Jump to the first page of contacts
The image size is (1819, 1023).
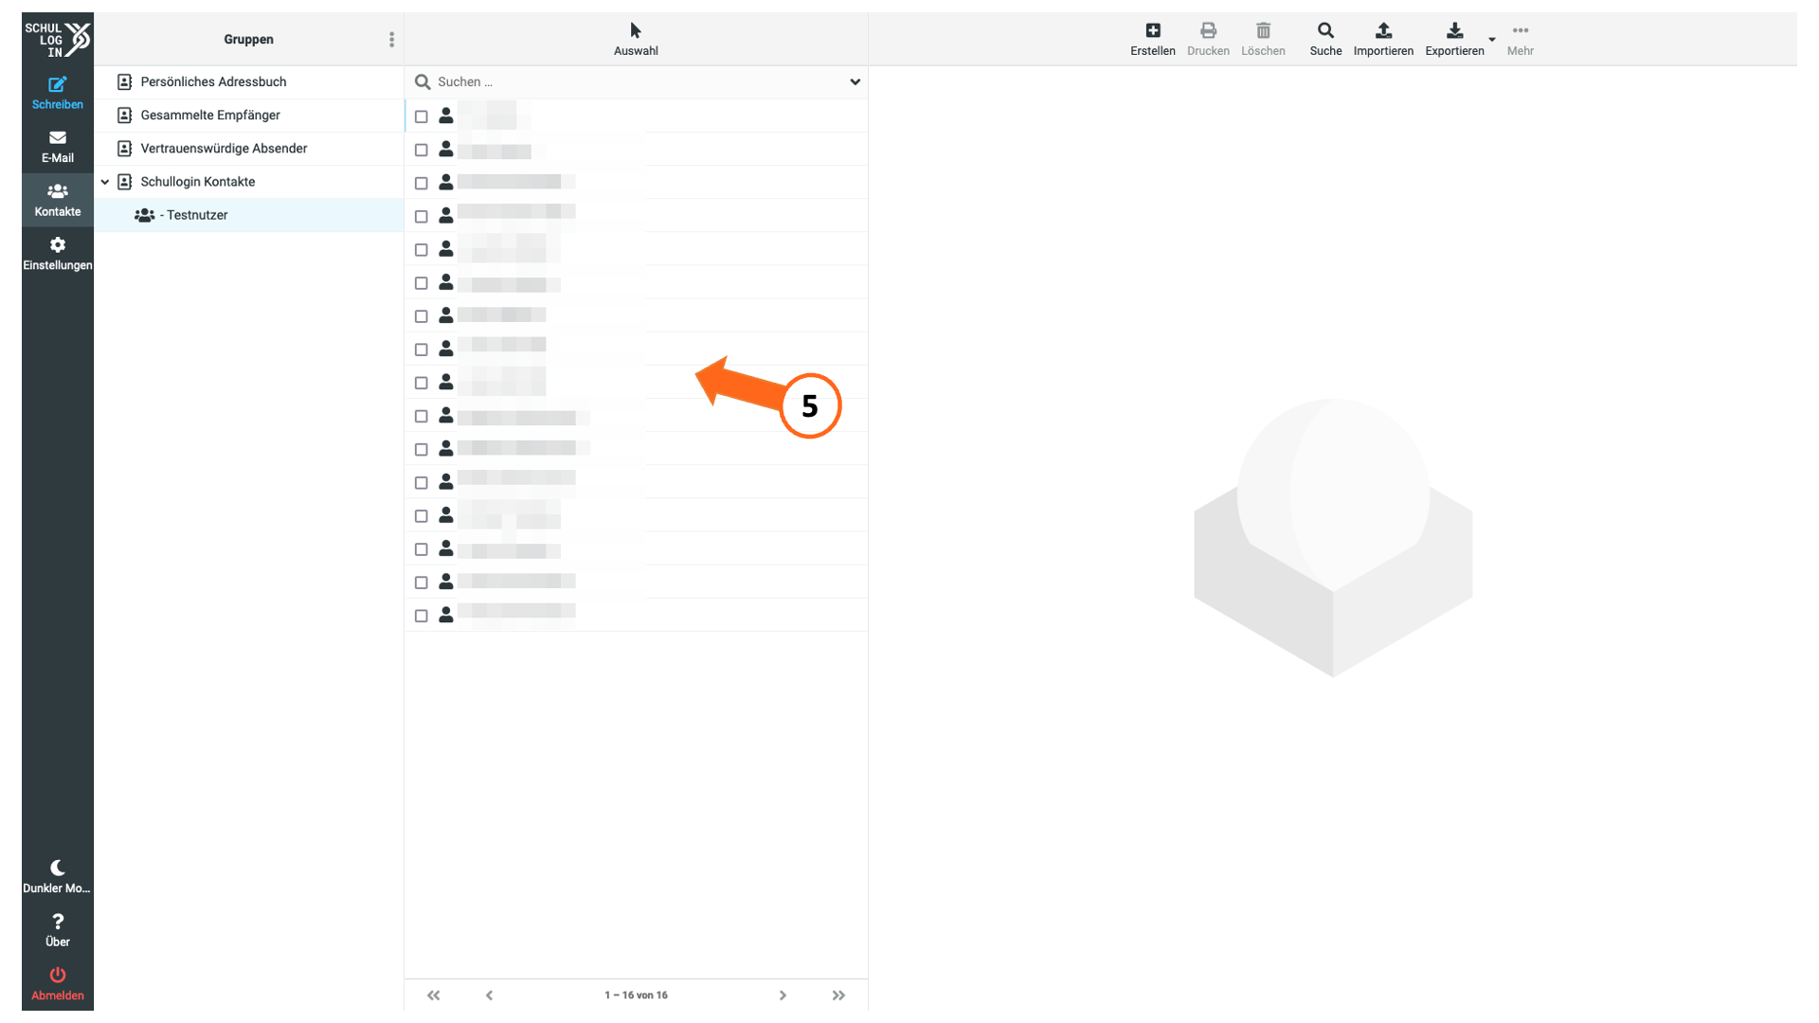[433, 996]
